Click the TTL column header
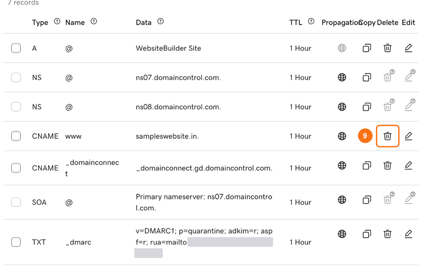 click(296, 23)
